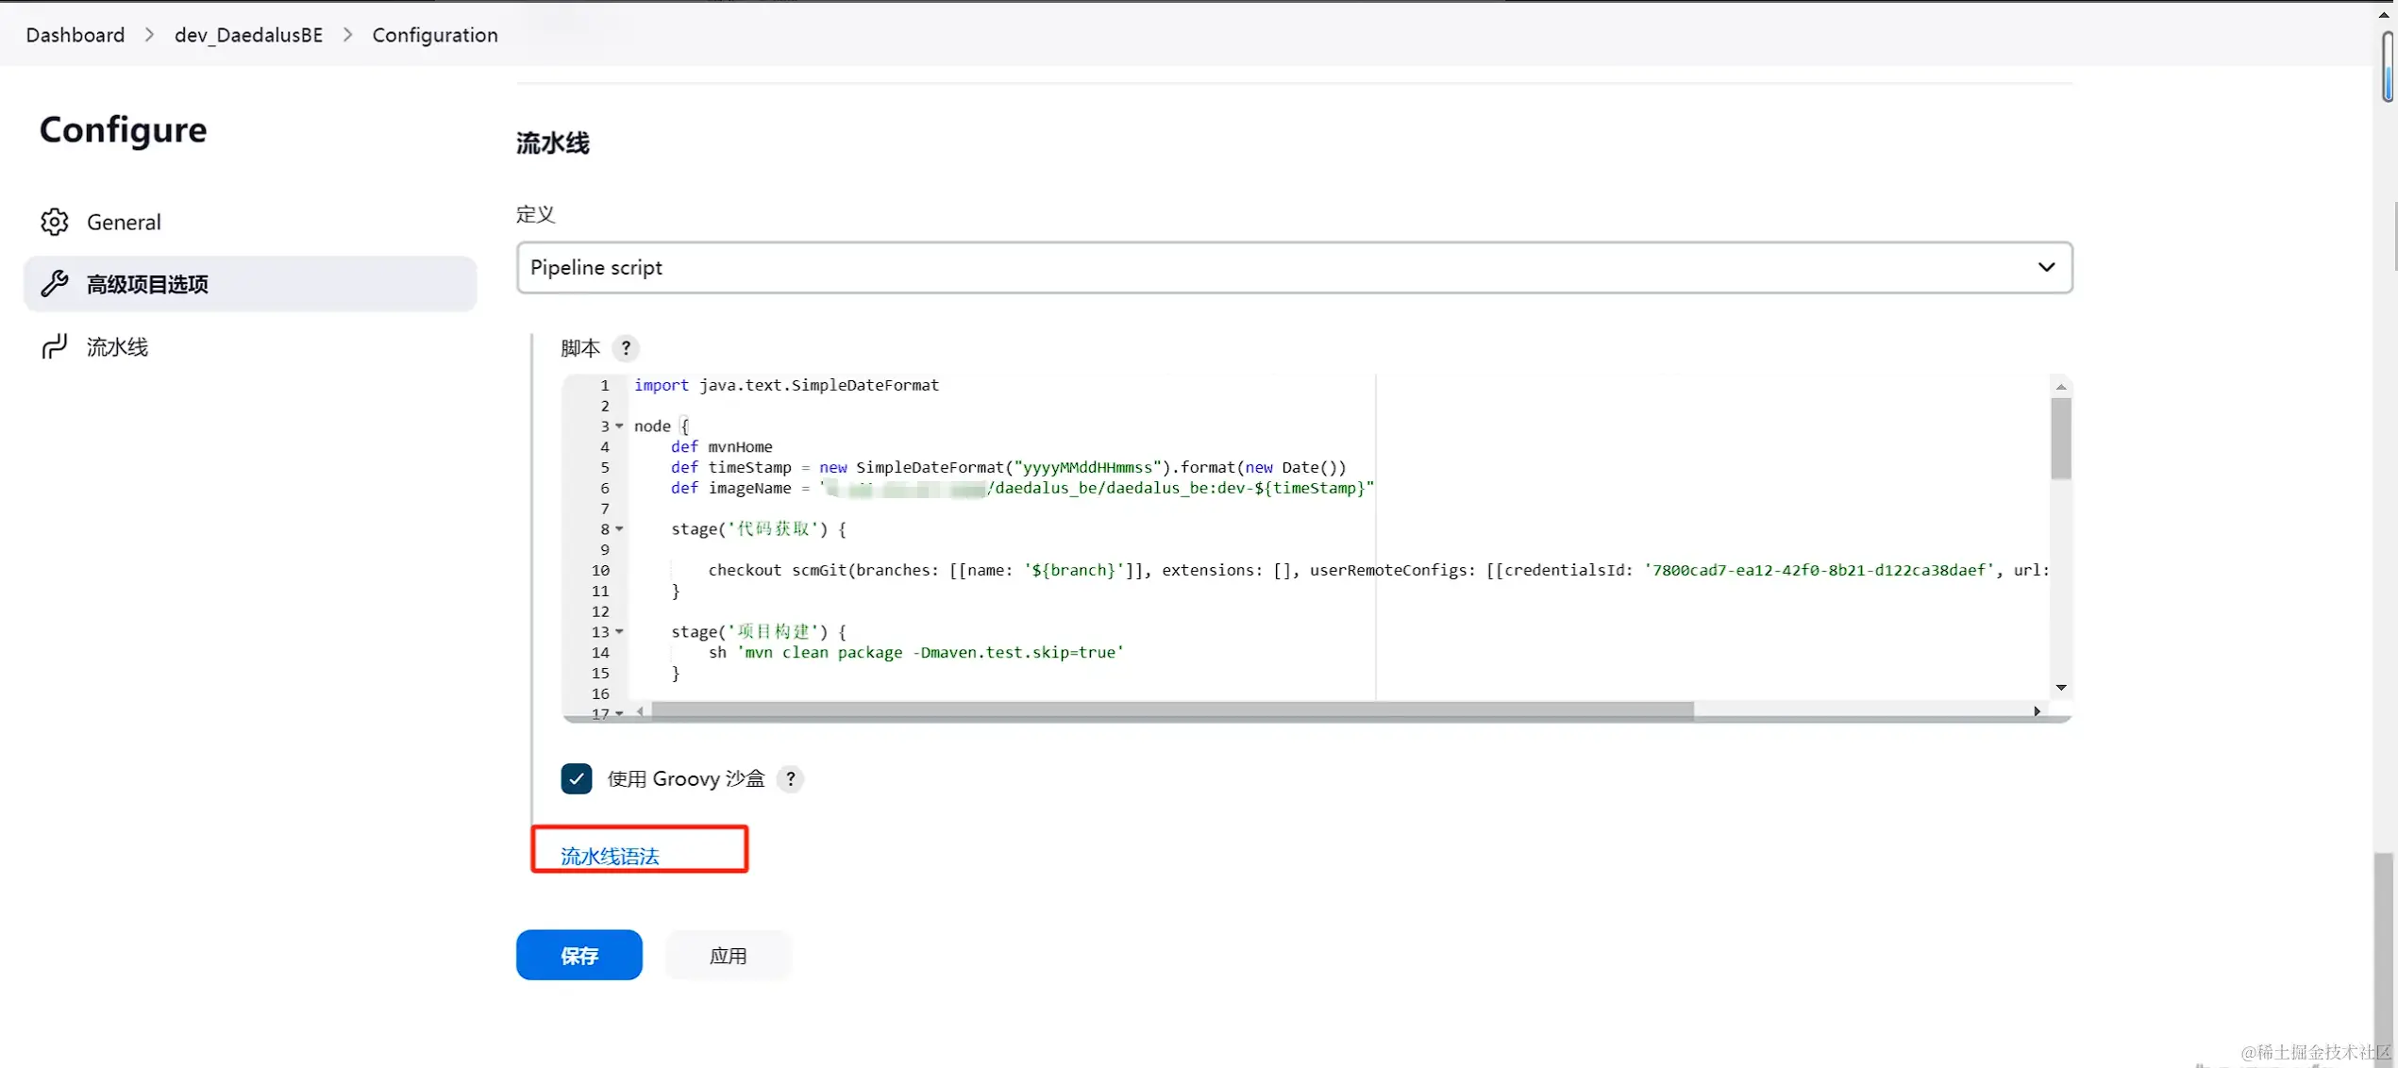Fold the stage block at line 13

(620, 632)
